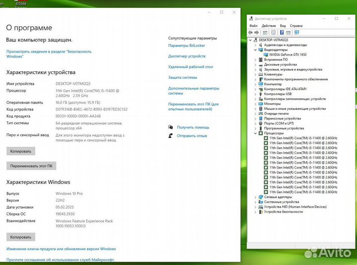Click the Переносные устройства icon
The image size is (357, 265).
pos(261,118)
